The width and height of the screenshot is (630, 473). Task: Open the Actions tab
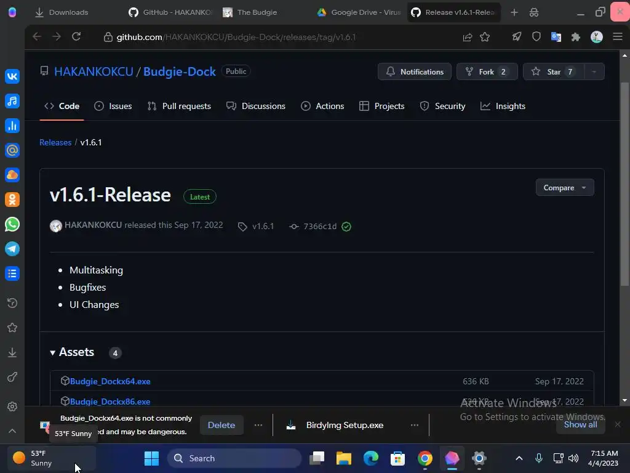coord(322,106)
